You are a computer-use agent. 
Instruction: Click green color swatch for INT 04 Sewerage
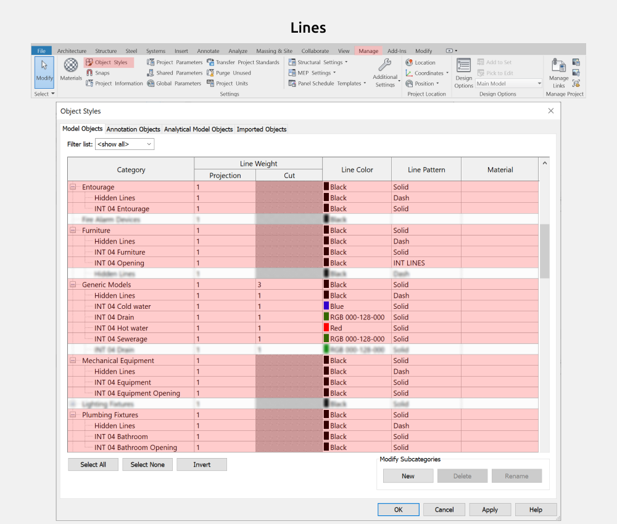pyautogui.click(x=326, y=338)
